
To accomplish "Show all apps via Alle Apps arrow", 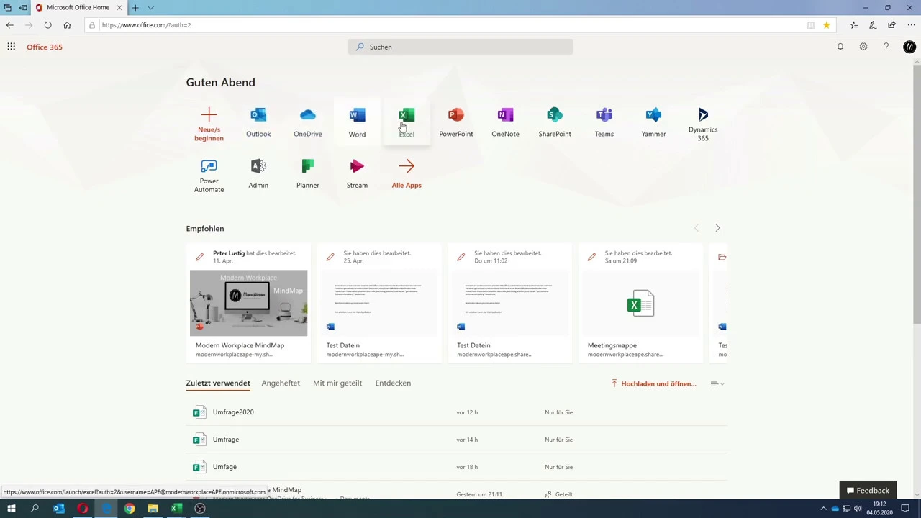I will pos(407,174).
